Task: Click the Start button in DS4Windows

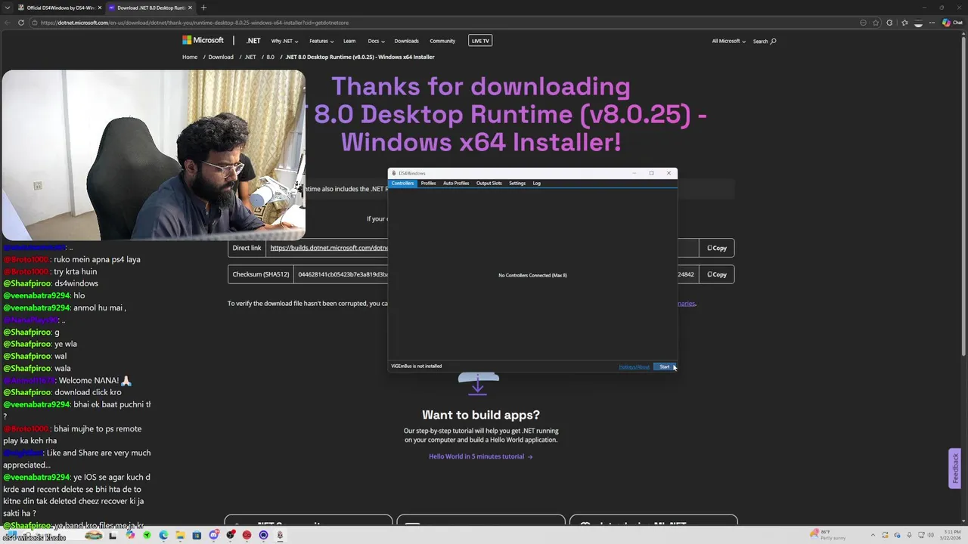Action: pos(664,366)
